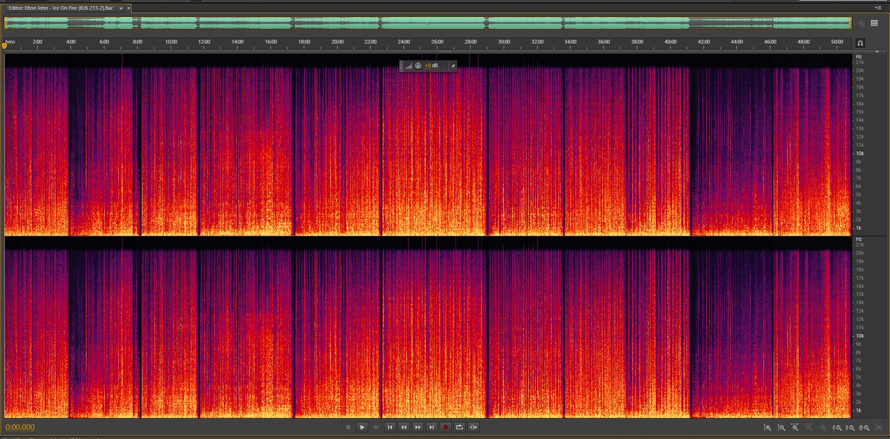
Task: Click Zoom In Amplitude icon
Action: pyautogui.click(x=768, y=427)
